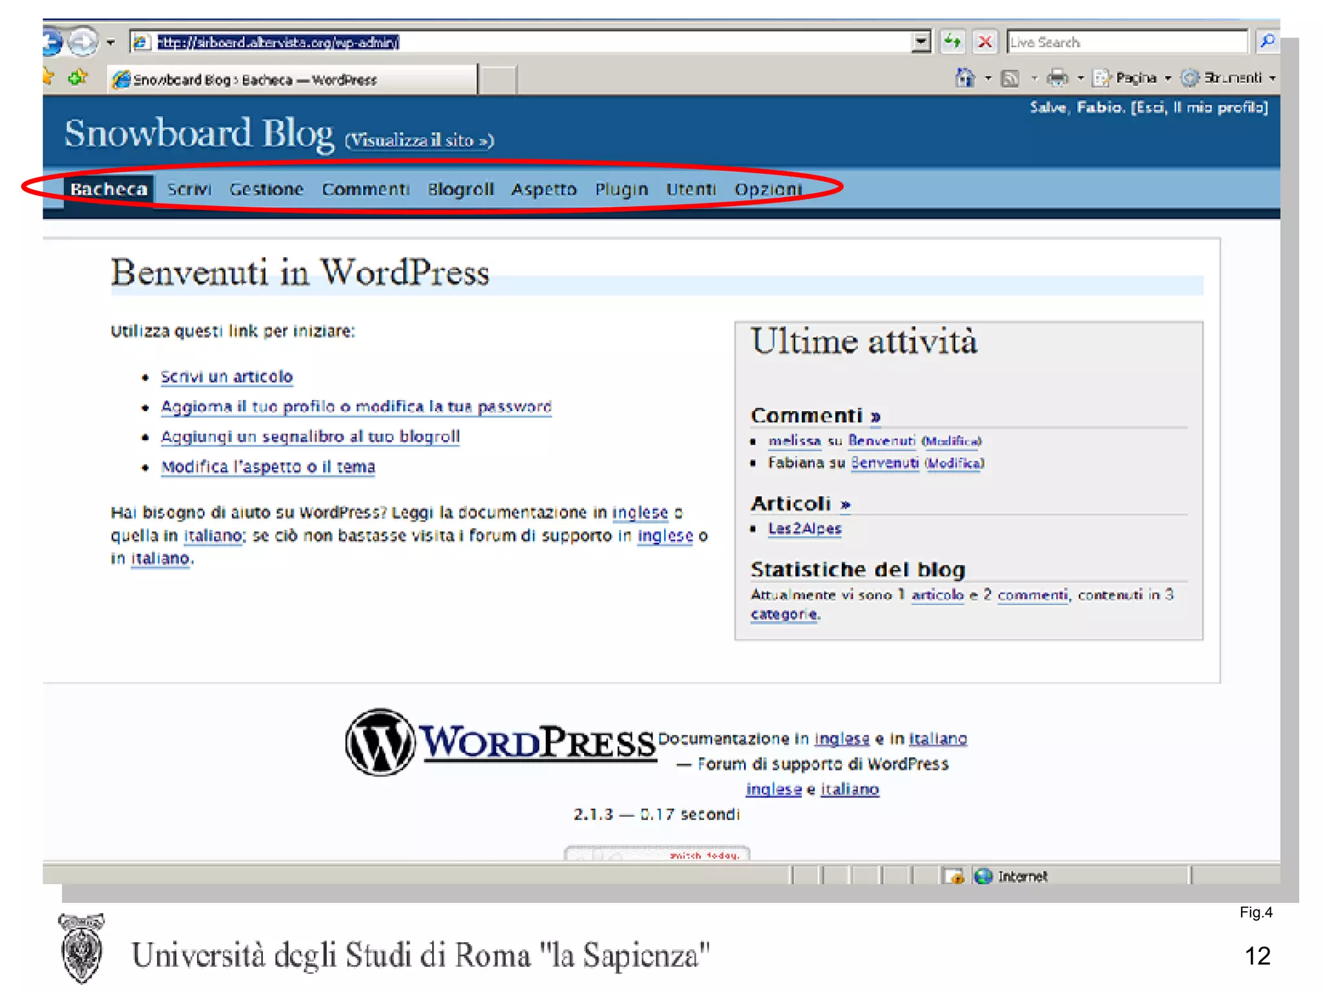Click the browser home icon
The width and height of the screenshot is (1323, 992).
(964, 78)
